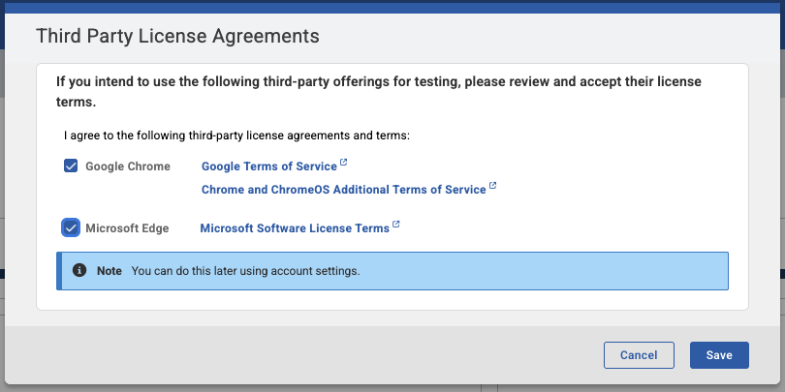785x392 pixels.
Task: Cancel the license agreements dialog
Action: [x=639, y=355]
